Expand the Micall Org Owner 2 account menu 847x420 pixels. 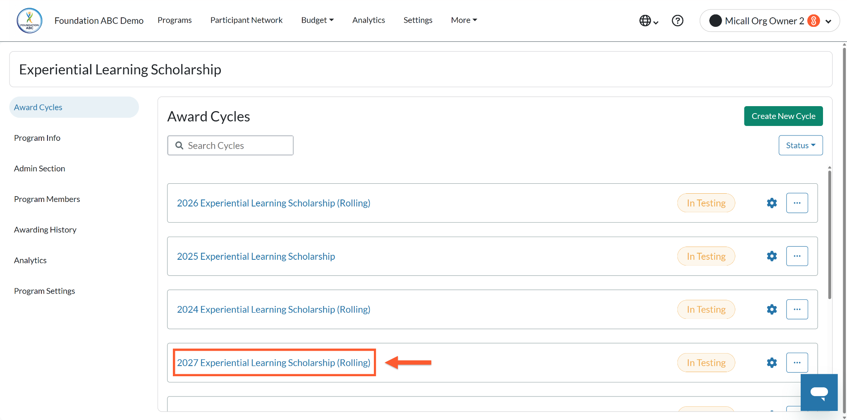click(x=828, y=21)
